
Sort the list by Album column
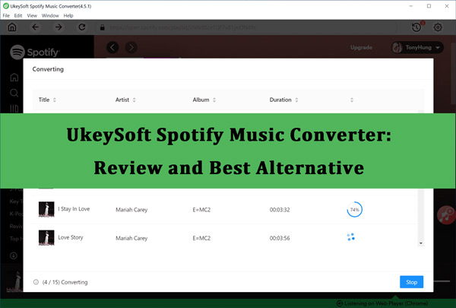[204, 100]
